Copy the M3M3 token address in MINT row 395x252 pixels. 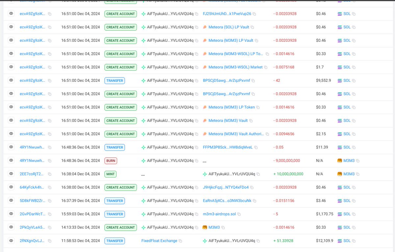pyautogui.click(x=358, y=174)
